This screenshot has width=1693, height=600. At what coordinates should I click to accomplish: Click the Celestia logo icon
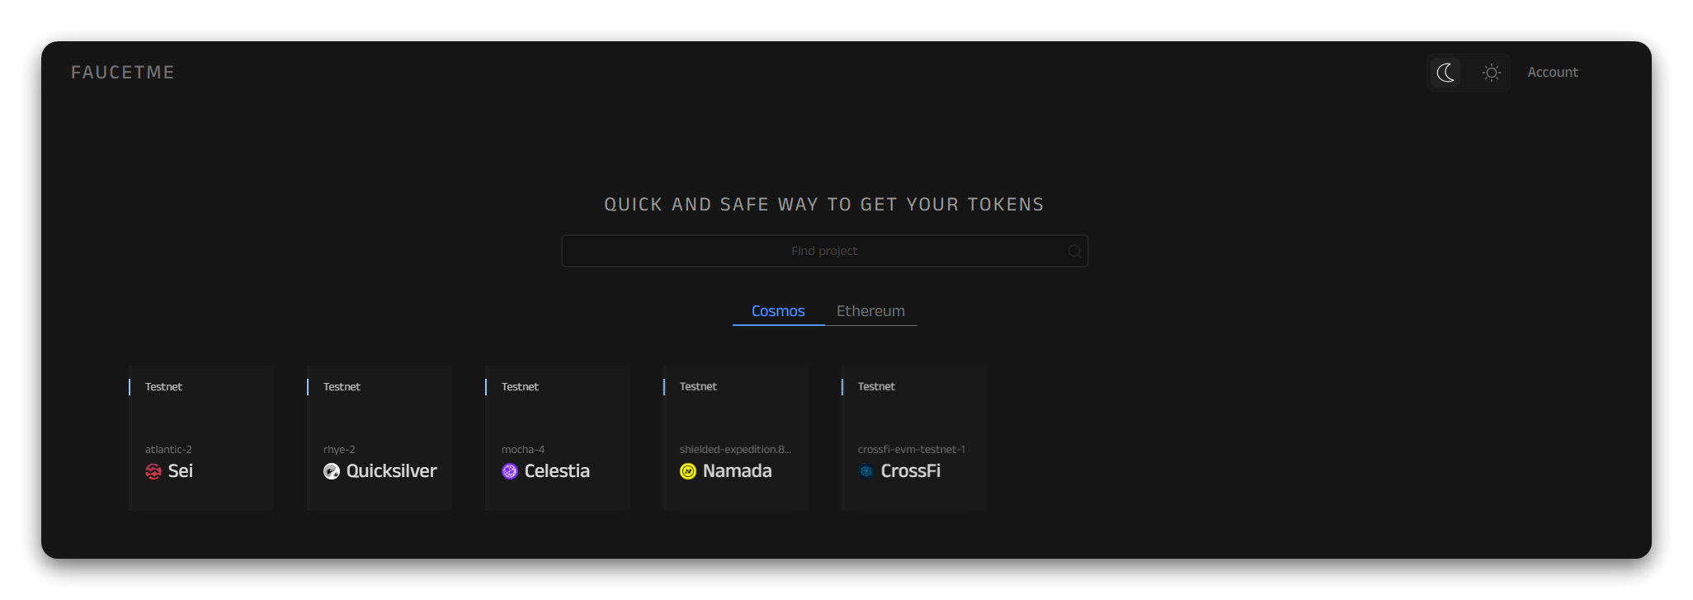[510, 471]
